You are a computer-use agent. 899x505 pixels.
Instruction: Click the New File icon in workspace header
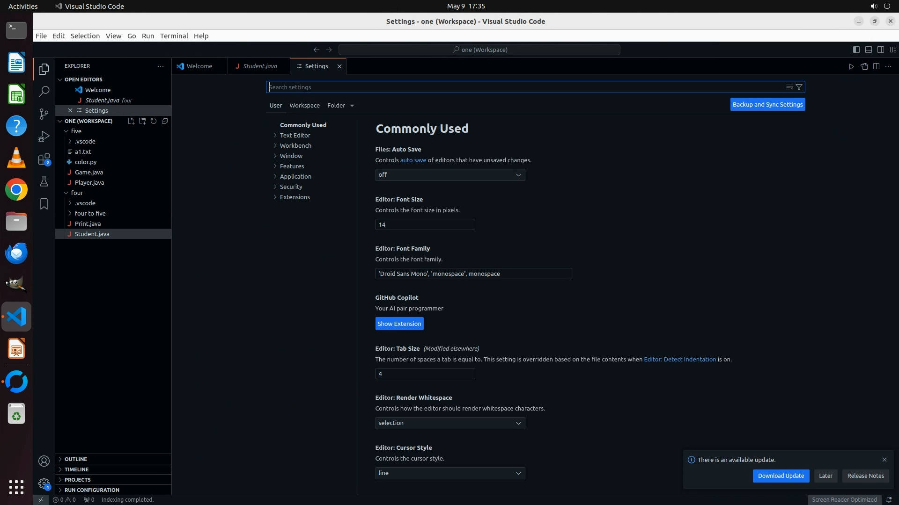(x=131, y=121)
